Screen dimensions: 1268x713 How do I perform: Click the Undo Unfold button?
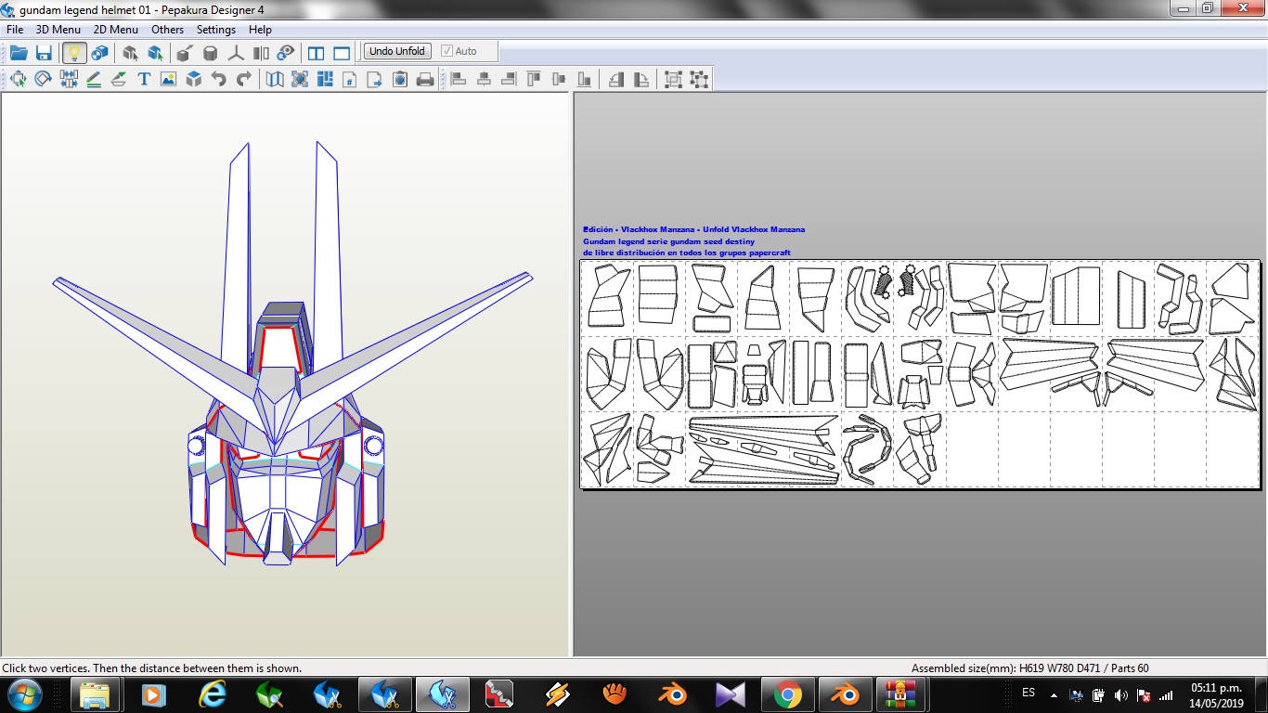397,51
